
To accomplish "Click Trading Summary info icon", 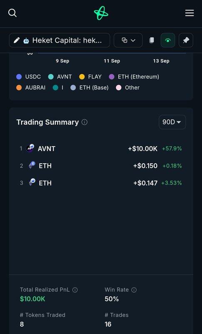I will (85, 122).
